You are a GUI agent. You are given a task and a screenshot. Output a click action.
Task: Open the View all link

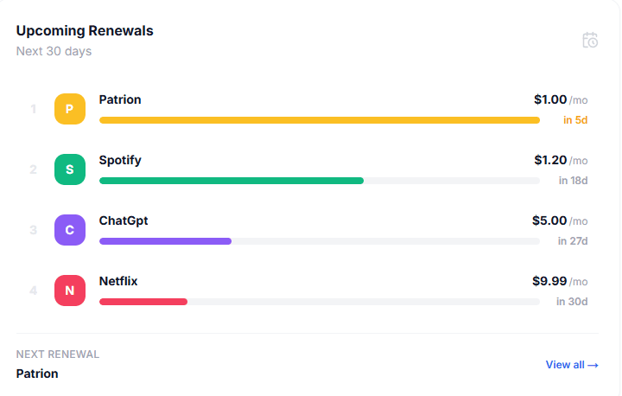pyautogui.click(x=572, y=365)
